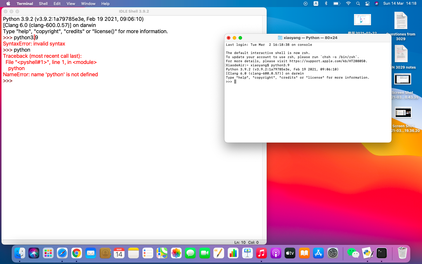Image resolution: width=422 pixels, height=264 pixels.
Task: Open the Apple menu
Action: tap(8, 4)
